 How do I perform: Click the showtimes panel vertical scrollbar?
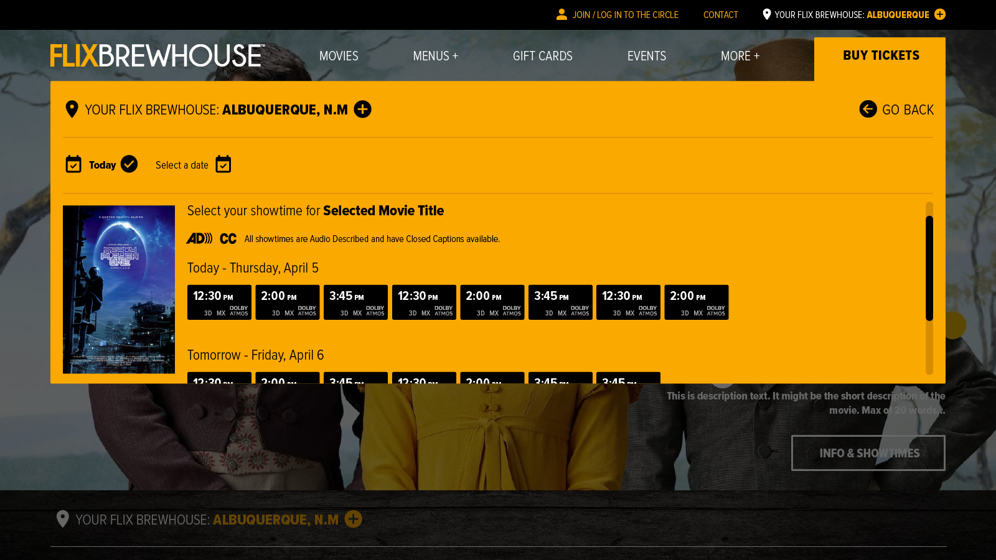click(929, 269)
